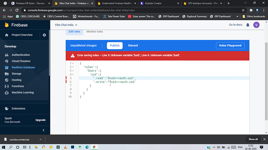
Task: Click the Extensions icon in sidebar
Action: 7,109
